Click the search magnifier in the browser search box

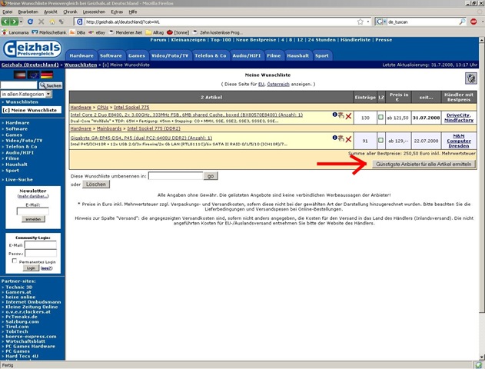[462, 22]
